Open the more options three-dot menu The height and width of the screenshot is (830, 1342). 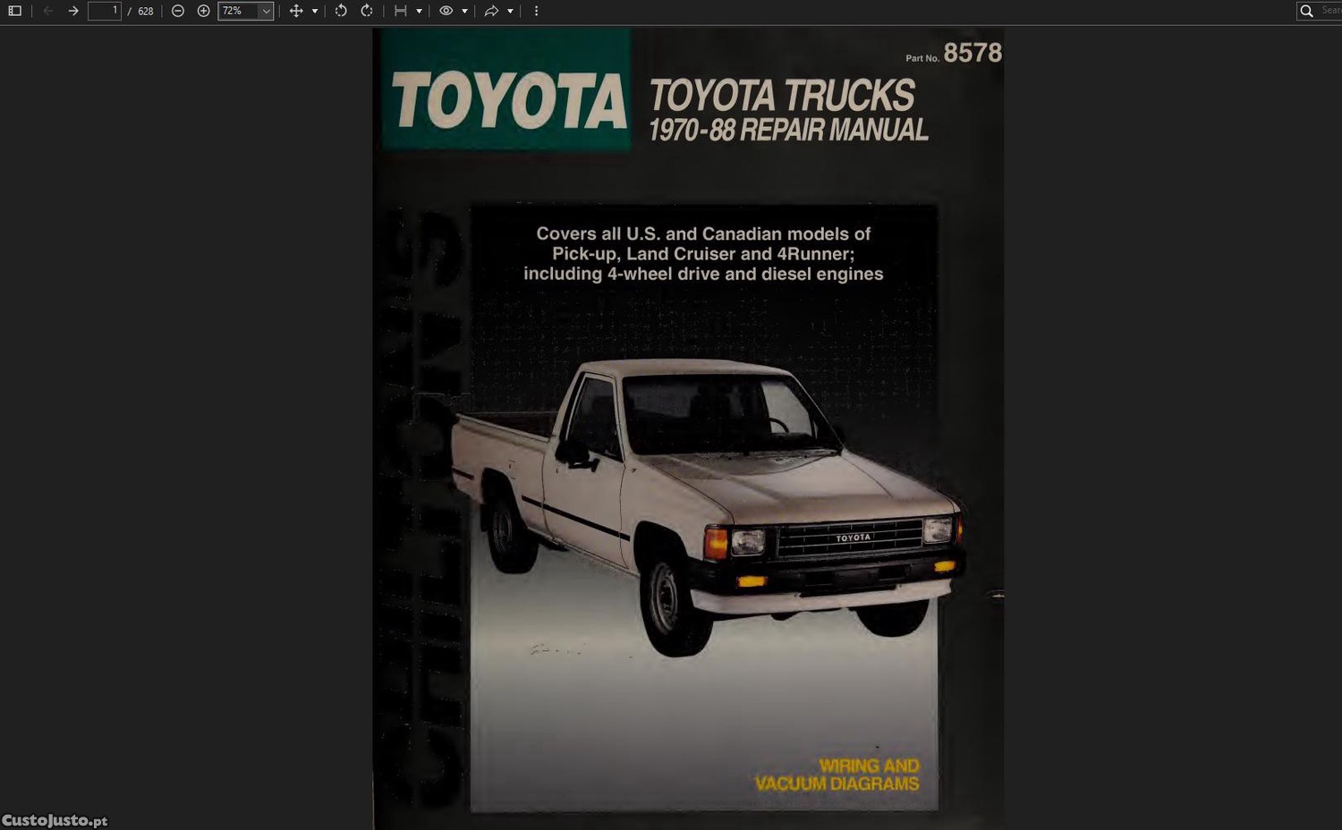pos(536,11)
